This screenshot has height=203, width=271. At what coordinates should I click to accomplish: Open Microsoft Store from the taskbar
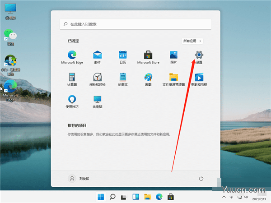171,197
